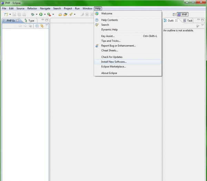Image resolution: width=207 pixels, height=181 pixels.
Task: Choose Install New Software... from Help menu
Action: [x=128, y=62]
